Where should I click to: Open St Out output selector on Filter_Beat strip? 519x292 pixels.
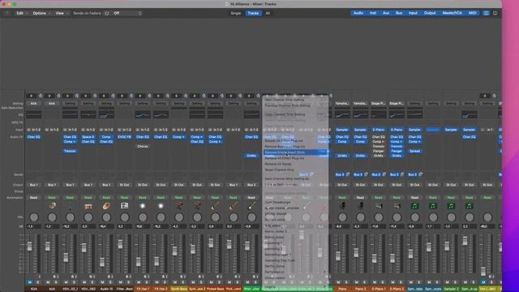click(124, 185)
